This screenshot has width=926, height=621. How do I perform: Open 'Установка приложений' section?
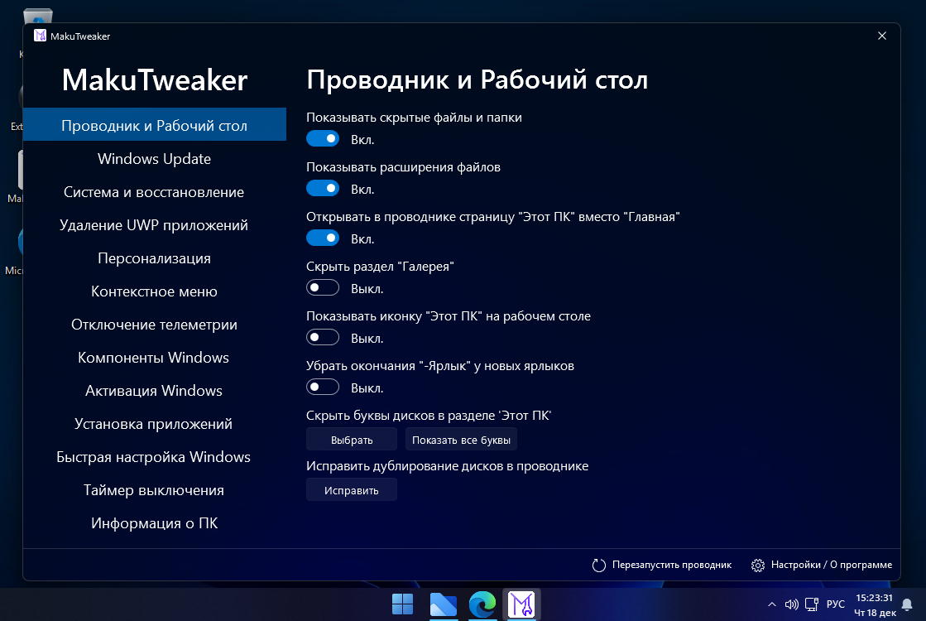pyautogui.click(x=155, y=423)
